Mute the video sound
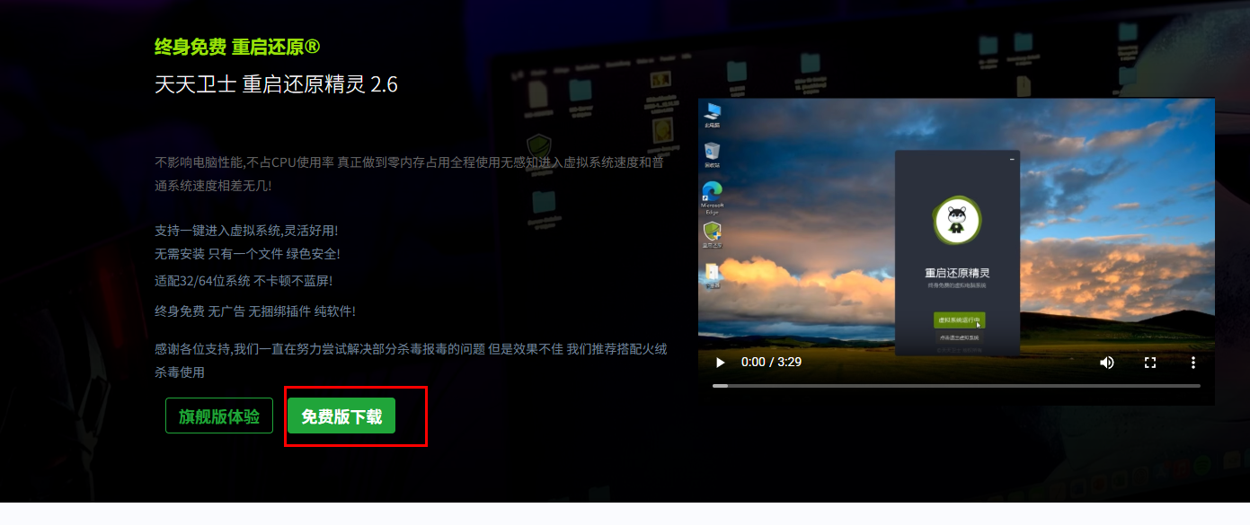 click(1106, 363)
